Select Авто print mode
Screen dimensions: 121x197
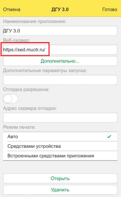click(60, 137)
